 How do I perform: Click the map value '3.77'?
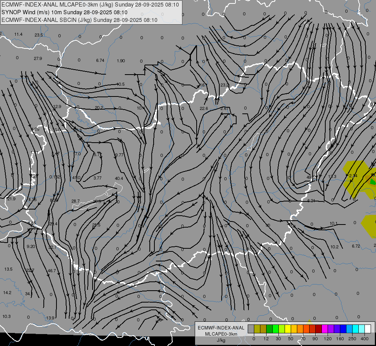coord(97,178)
